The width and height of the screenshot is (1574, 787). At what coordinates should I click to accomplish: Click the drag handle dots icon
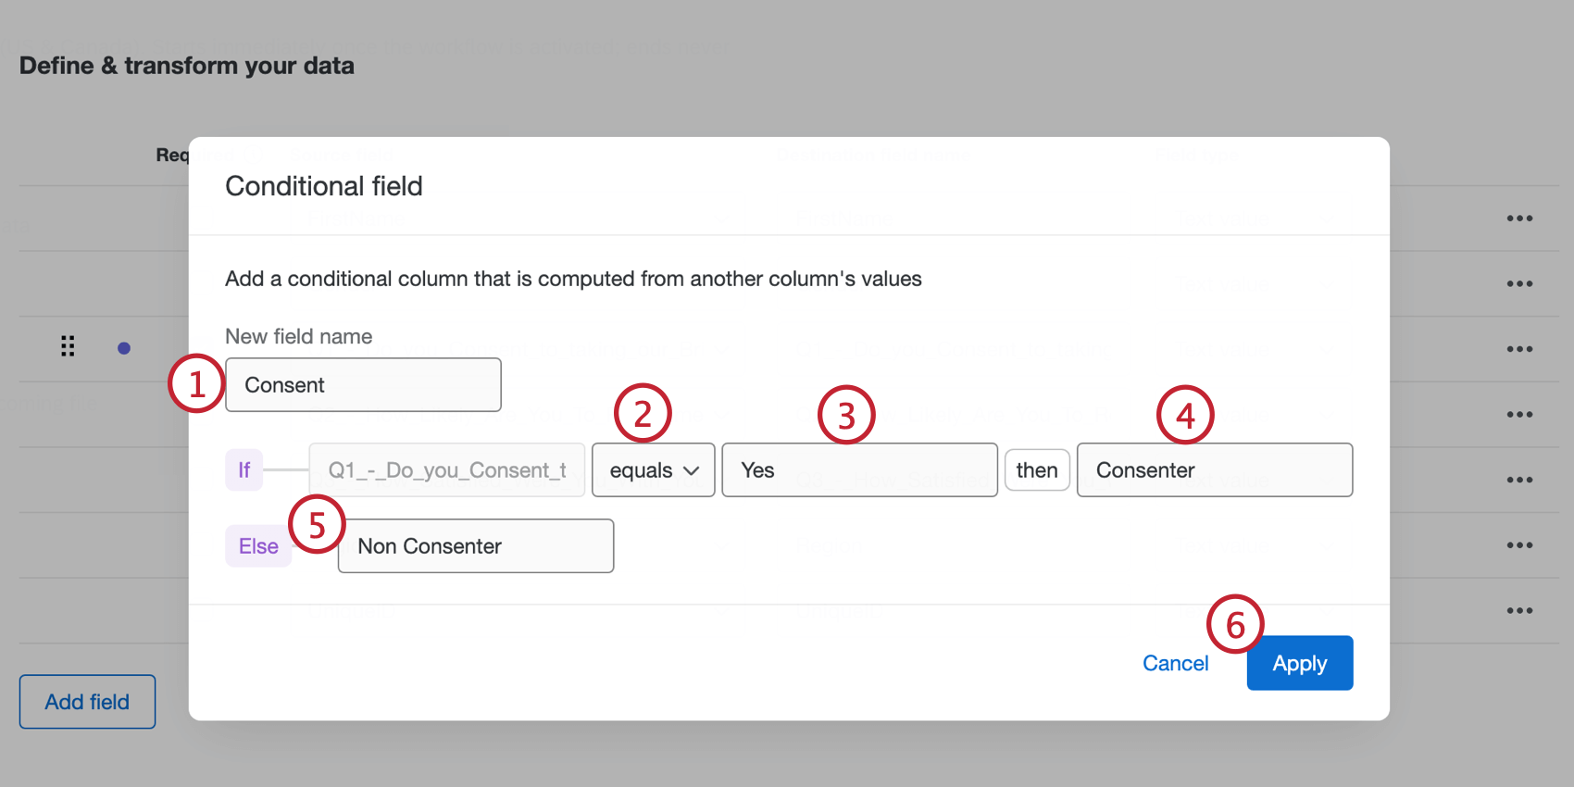(68, 346)
